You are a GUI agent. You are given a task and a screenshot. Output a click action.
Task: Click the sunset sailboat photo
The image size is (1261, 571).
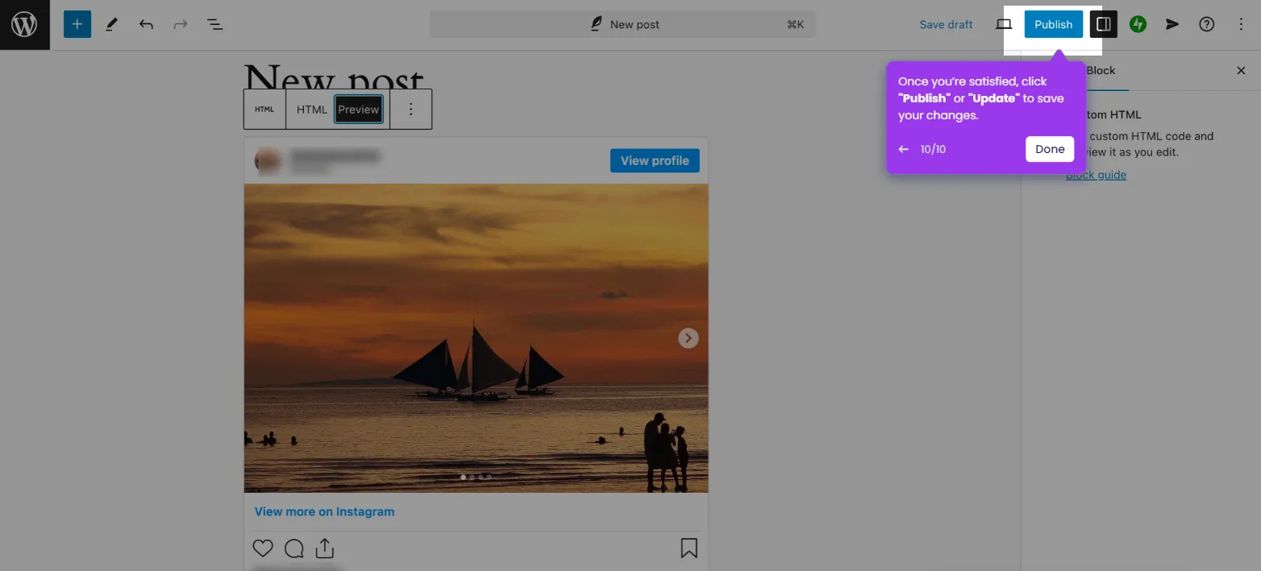[x=477, y=337]
